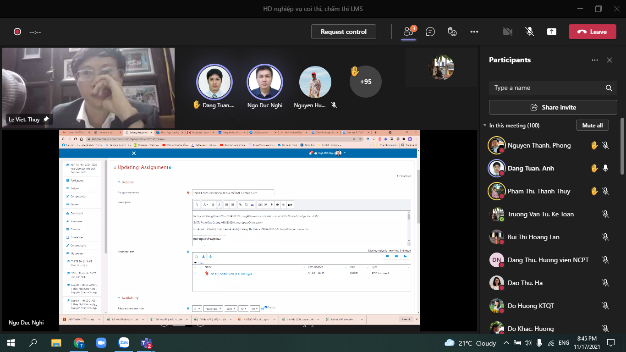Click the search icon in name field
Screen dimensions: 626x352
click(609, 88)
